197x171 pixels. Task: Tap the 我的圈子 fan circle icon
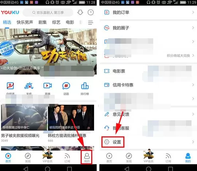[107, 28]
